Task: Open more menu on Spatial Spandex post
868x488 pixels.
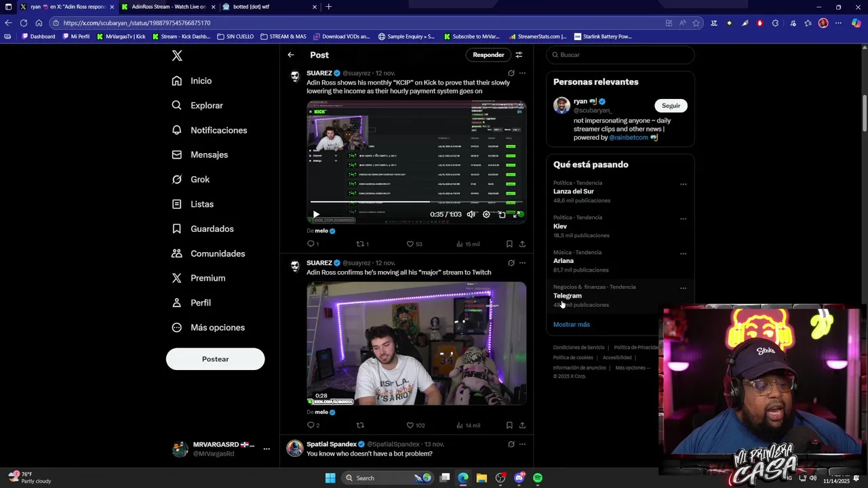Action: tap(522, 445)
